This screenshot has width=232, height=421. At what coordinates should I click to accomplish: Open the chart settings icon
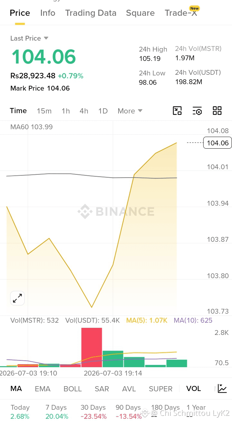tap(197, 111)
